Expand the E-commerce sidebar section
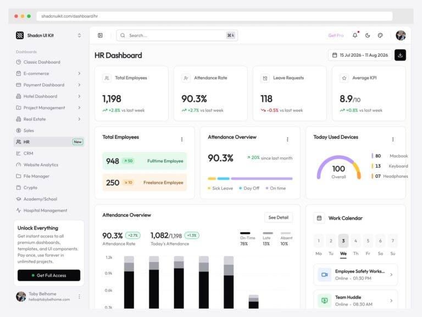This screenshot has width=422, height=317. point(49,73)
